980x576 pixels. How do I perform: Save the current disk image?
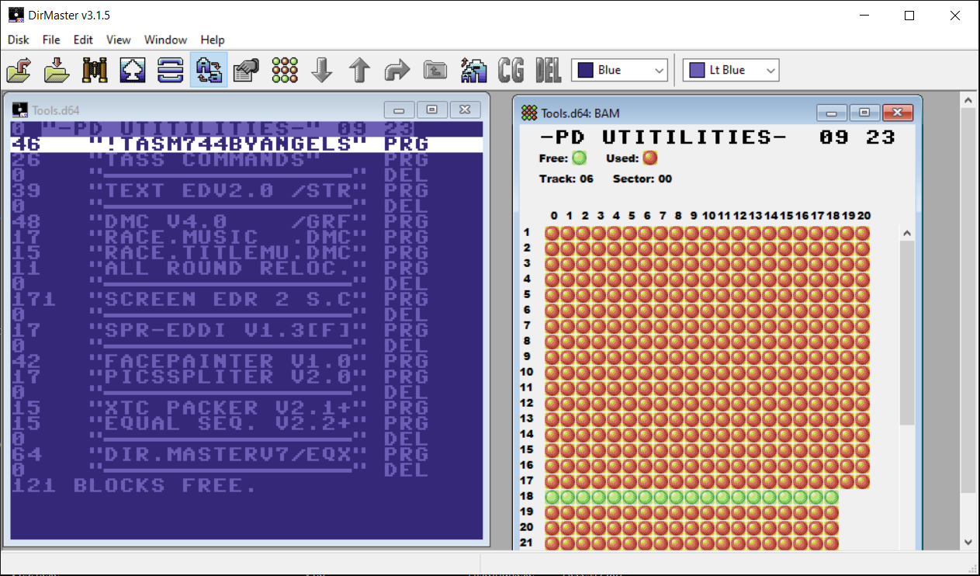pos(56,69)
